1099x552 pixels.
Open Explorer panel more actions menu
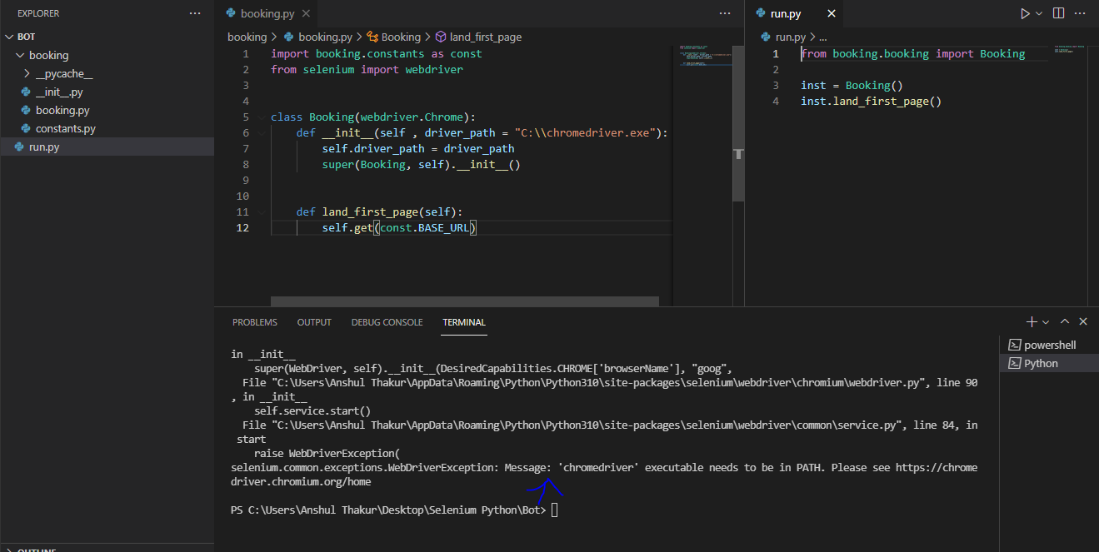(x=195, y=13)
